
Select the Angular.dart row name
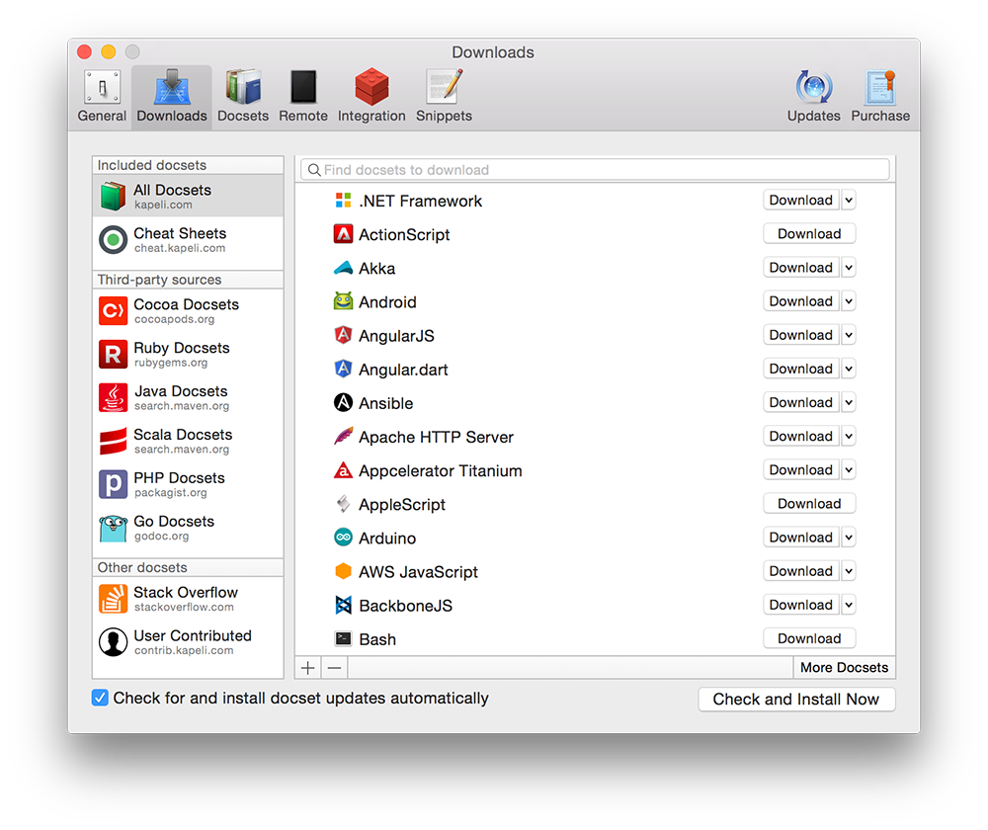pyautogui.click(x=403, y=370)
